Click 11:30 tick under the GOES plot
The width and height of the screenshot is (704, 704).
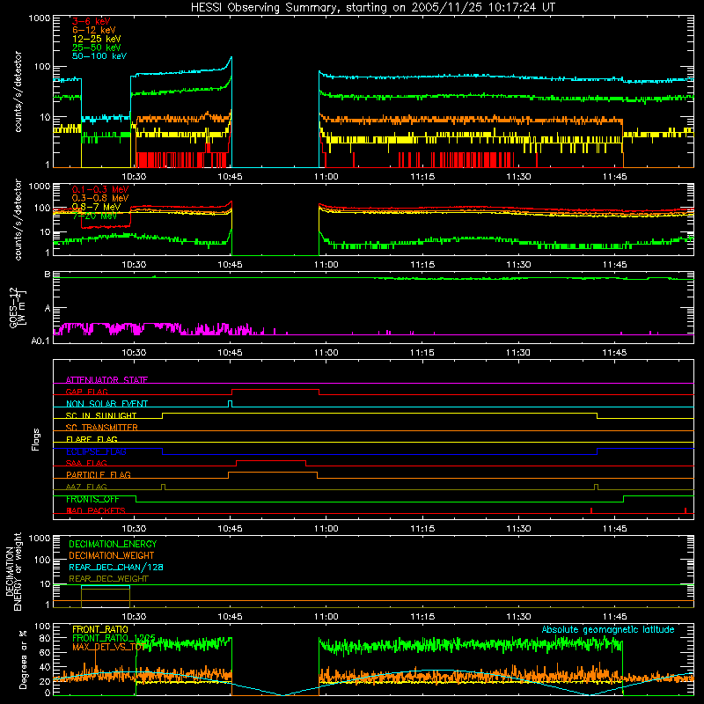click(518, 353)
